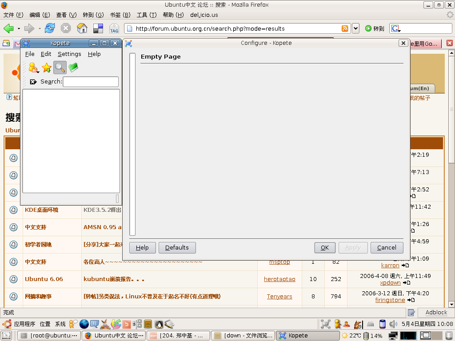The width and height of the screenshot is (455, 341).
Task: Switch to the [204. 郑中基 taskbar button
Action: coord(179,336)
